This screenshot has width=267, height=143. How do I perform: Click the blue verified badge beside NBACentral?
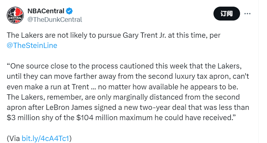click(x=69, y=11)
